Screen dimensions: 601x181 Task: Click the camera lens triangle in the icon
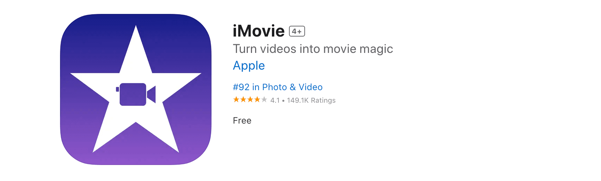[152, 94]
